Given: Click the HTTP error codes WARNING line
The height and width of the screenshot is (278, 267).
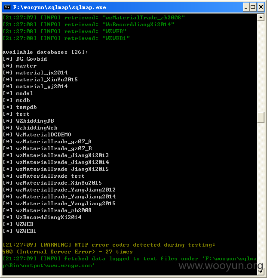Looking at the screenshot, I should (x=109, y=245).
